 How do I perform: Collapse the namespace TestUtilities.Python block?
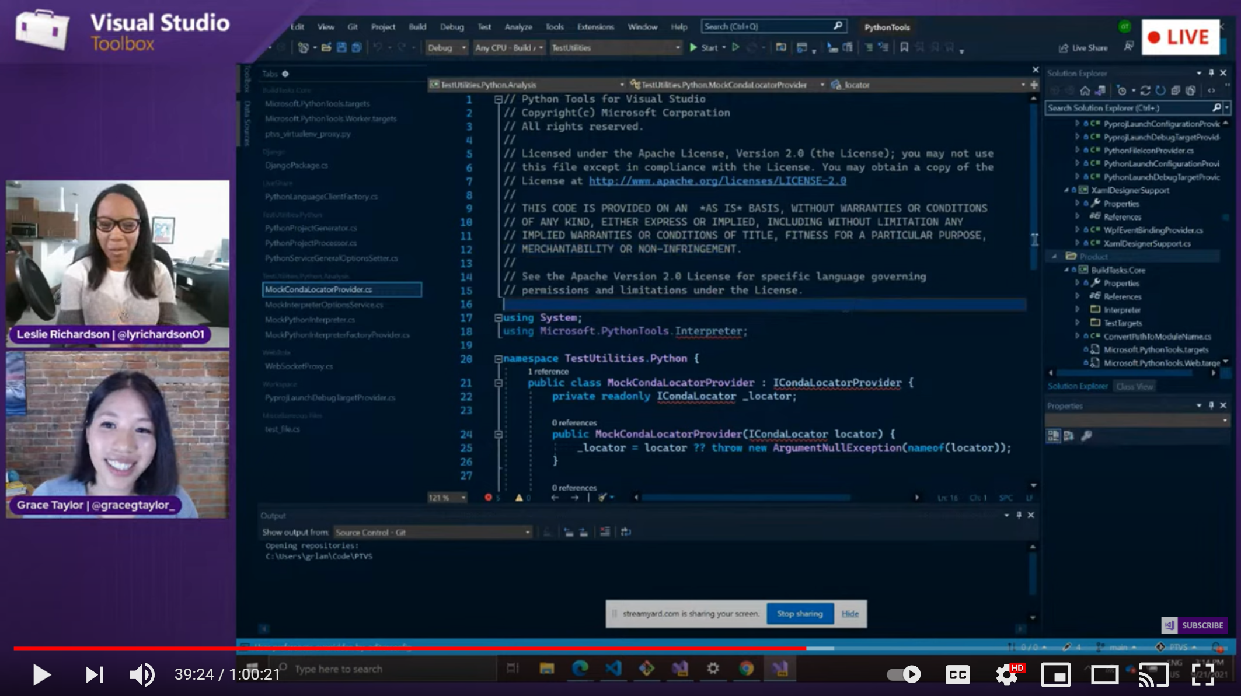(x=498, y=359)
